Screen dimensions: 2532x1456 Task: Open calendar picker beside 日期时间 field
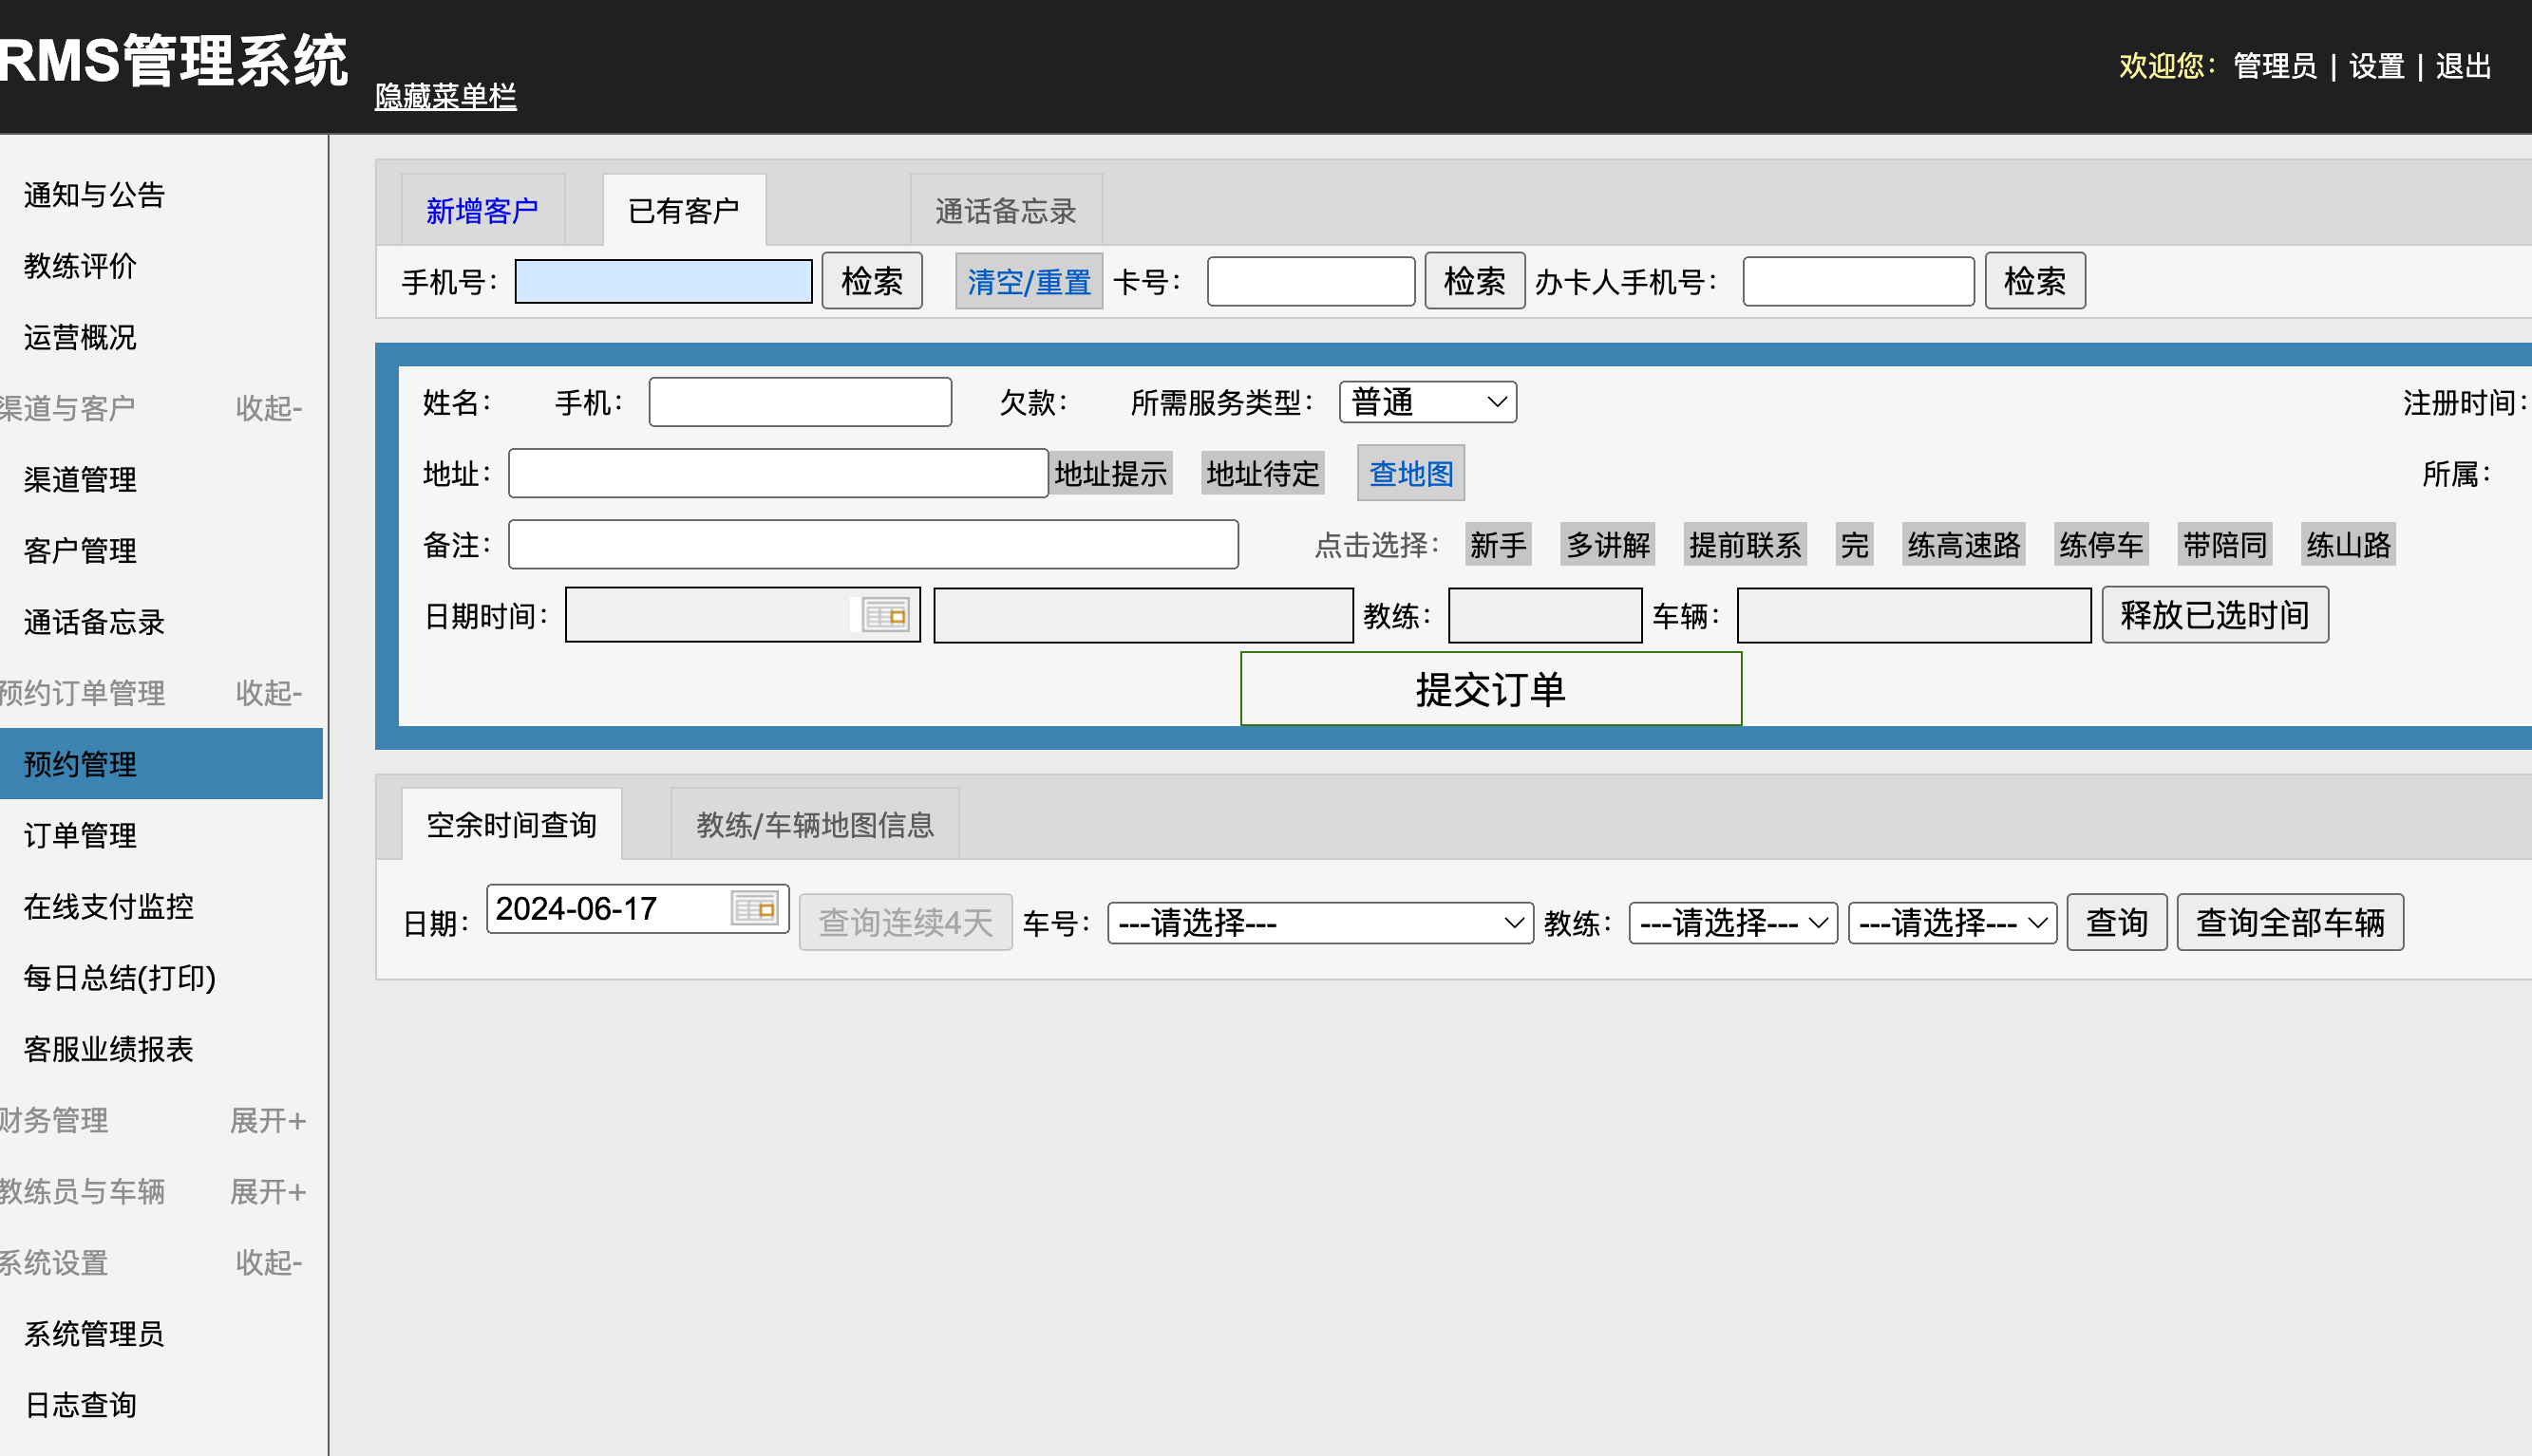point(884,615)
